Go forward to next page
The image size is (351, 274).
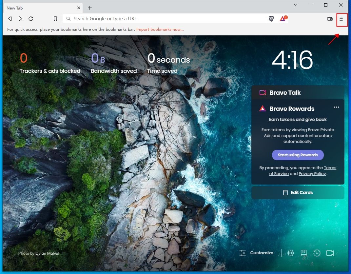[x=20, y=19]
